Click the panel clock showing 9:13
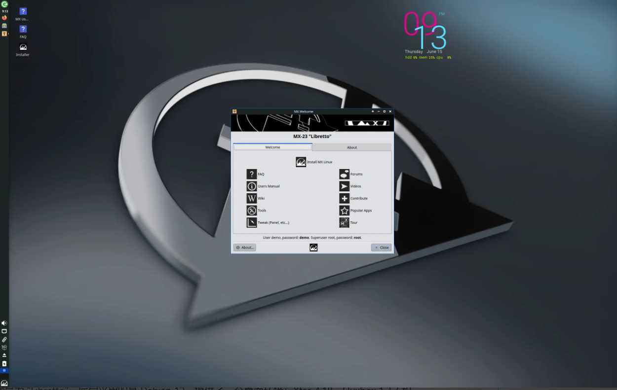The height and width of the screenshot is (390, 617). (4, 11)
